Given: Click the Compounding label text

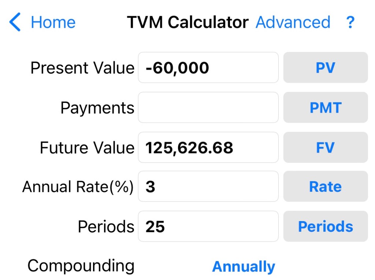Looking at the screenshot, I should [x=81, y=266].
